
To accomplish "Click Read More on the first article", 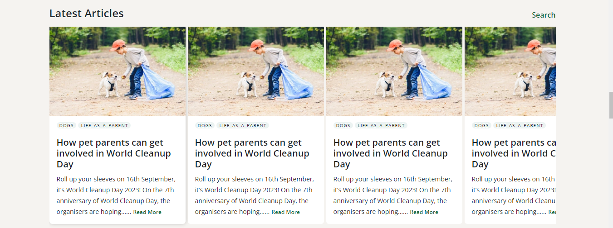I will 147,212.
